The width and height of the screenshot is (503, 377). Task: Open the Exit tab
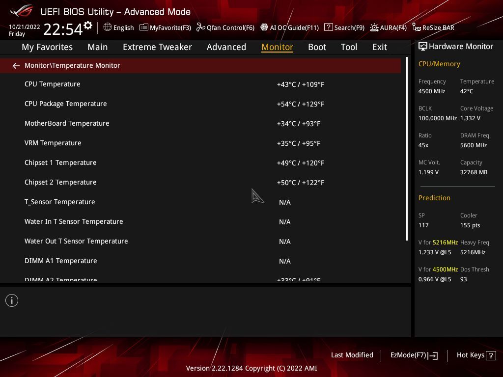click(380, 47)
